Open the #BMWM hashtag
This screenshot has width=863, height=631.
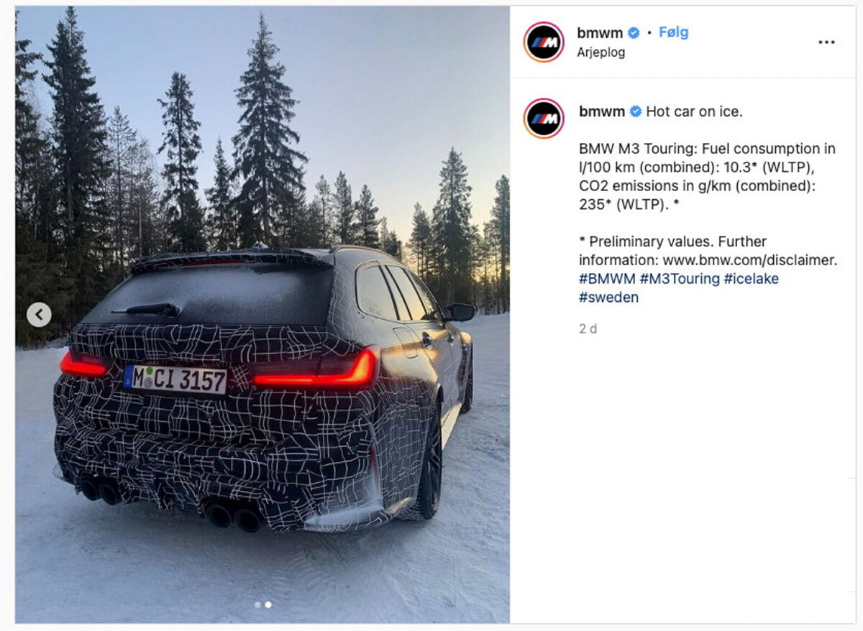pos(607,279)
